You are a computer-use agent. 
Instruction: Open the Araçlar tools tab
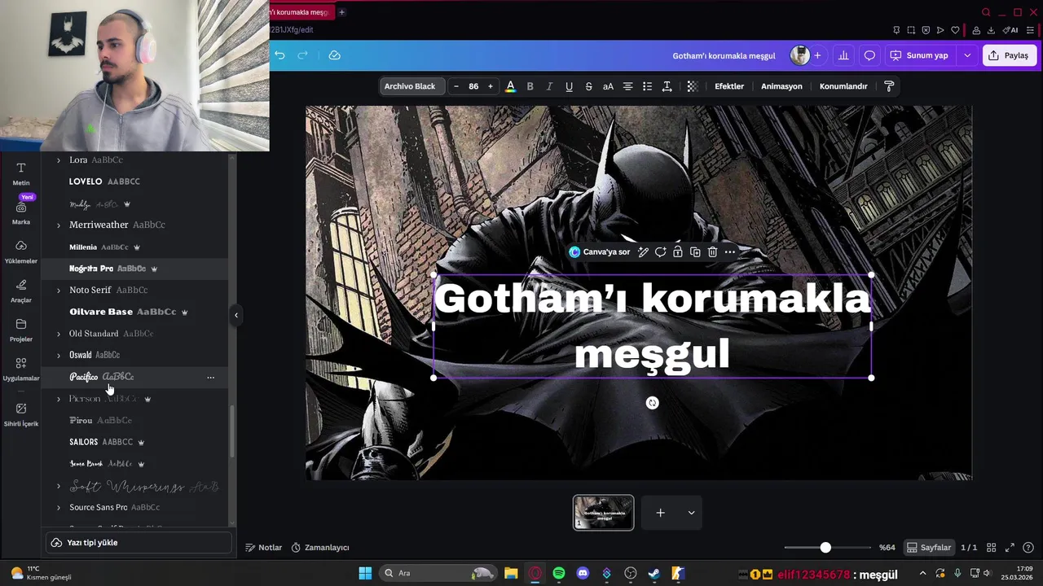[x=21, y=291]
